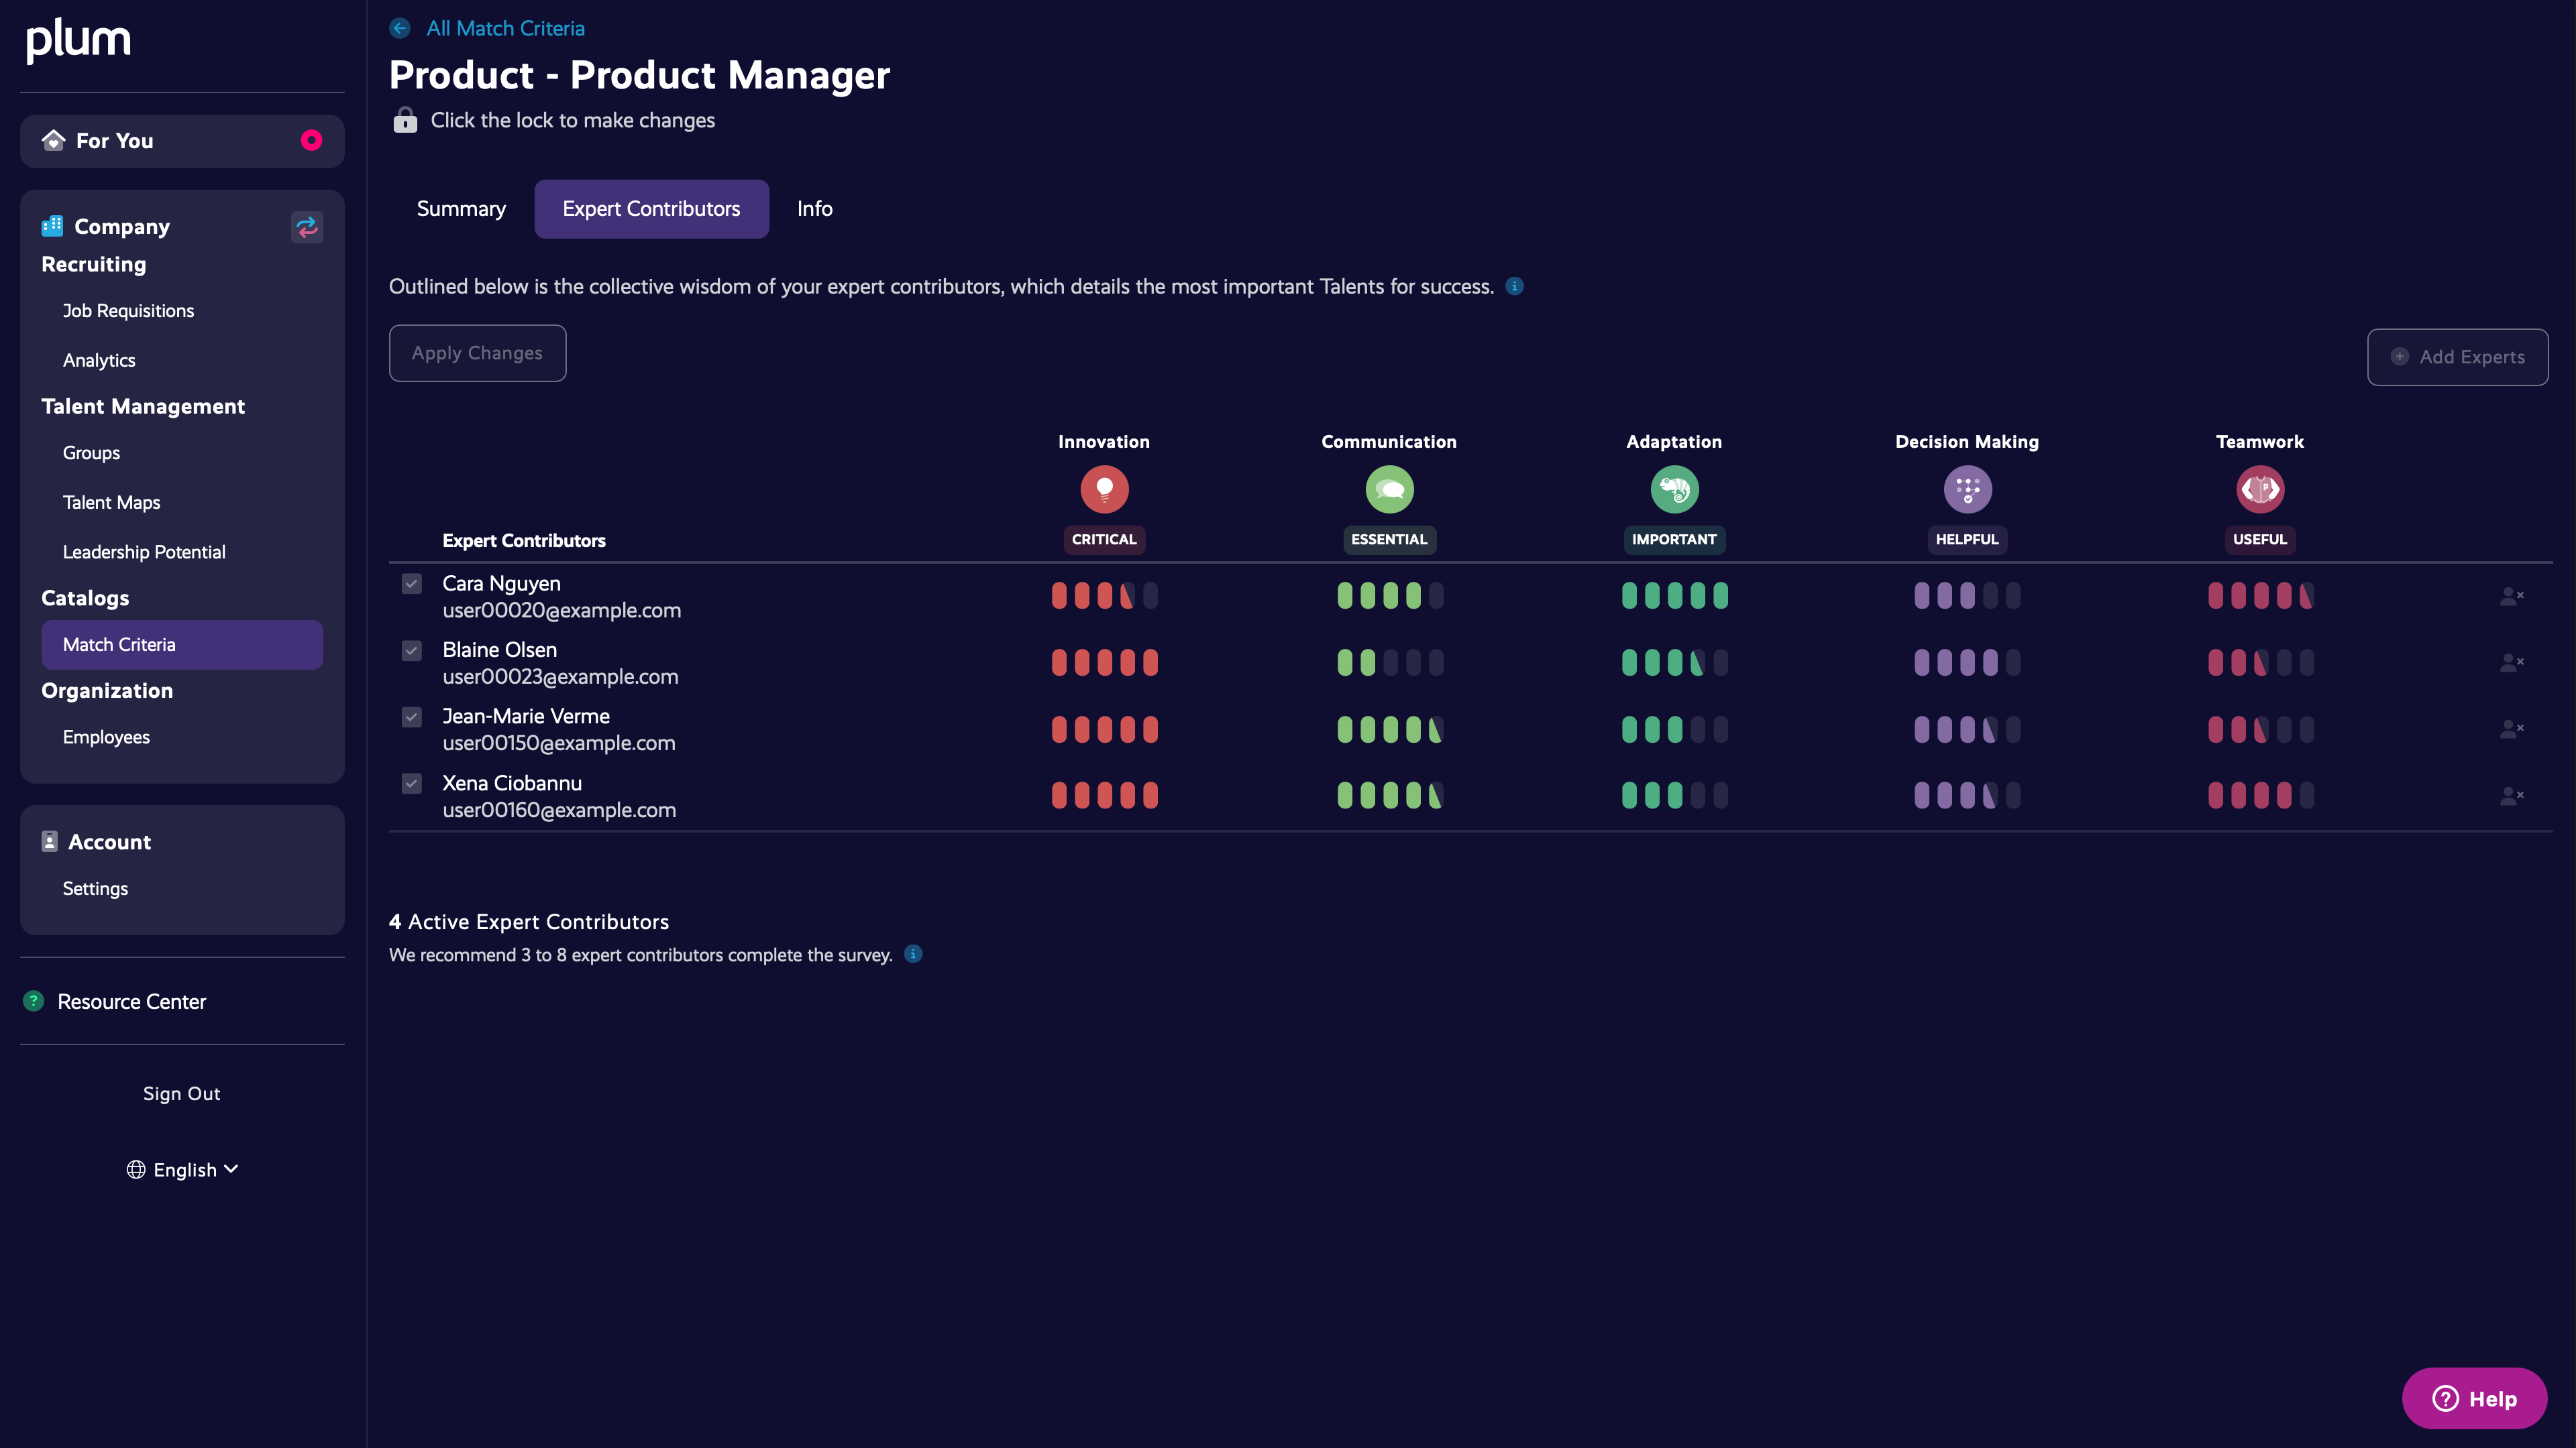Click the Add Experts button
This screenshot has width=2576, height=1448.
coord(2457,357)
